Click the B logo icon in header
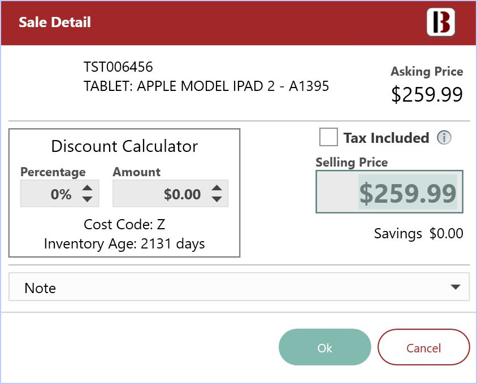The image size is (477, 384). (440, 22)
